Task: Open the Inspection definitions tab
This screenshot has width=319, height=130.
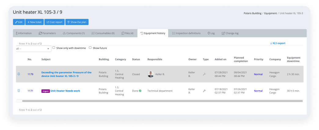Action: (x=186, y=33)
